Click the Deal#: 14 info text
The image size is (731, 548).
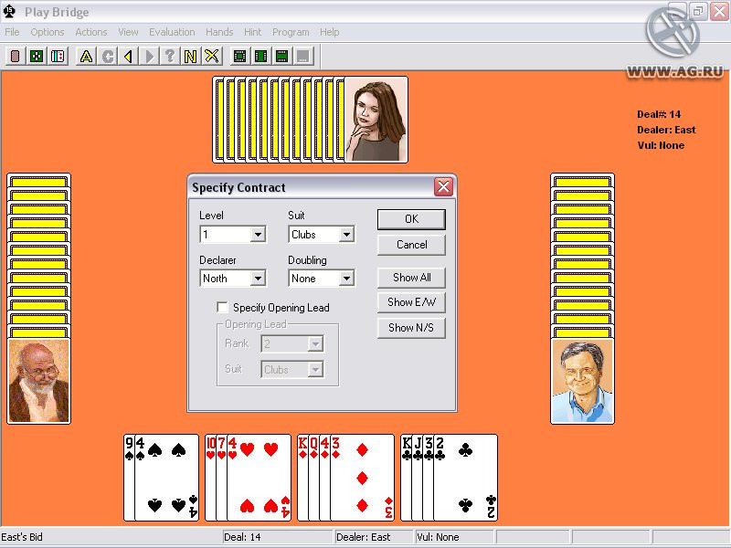pos(659,114)
